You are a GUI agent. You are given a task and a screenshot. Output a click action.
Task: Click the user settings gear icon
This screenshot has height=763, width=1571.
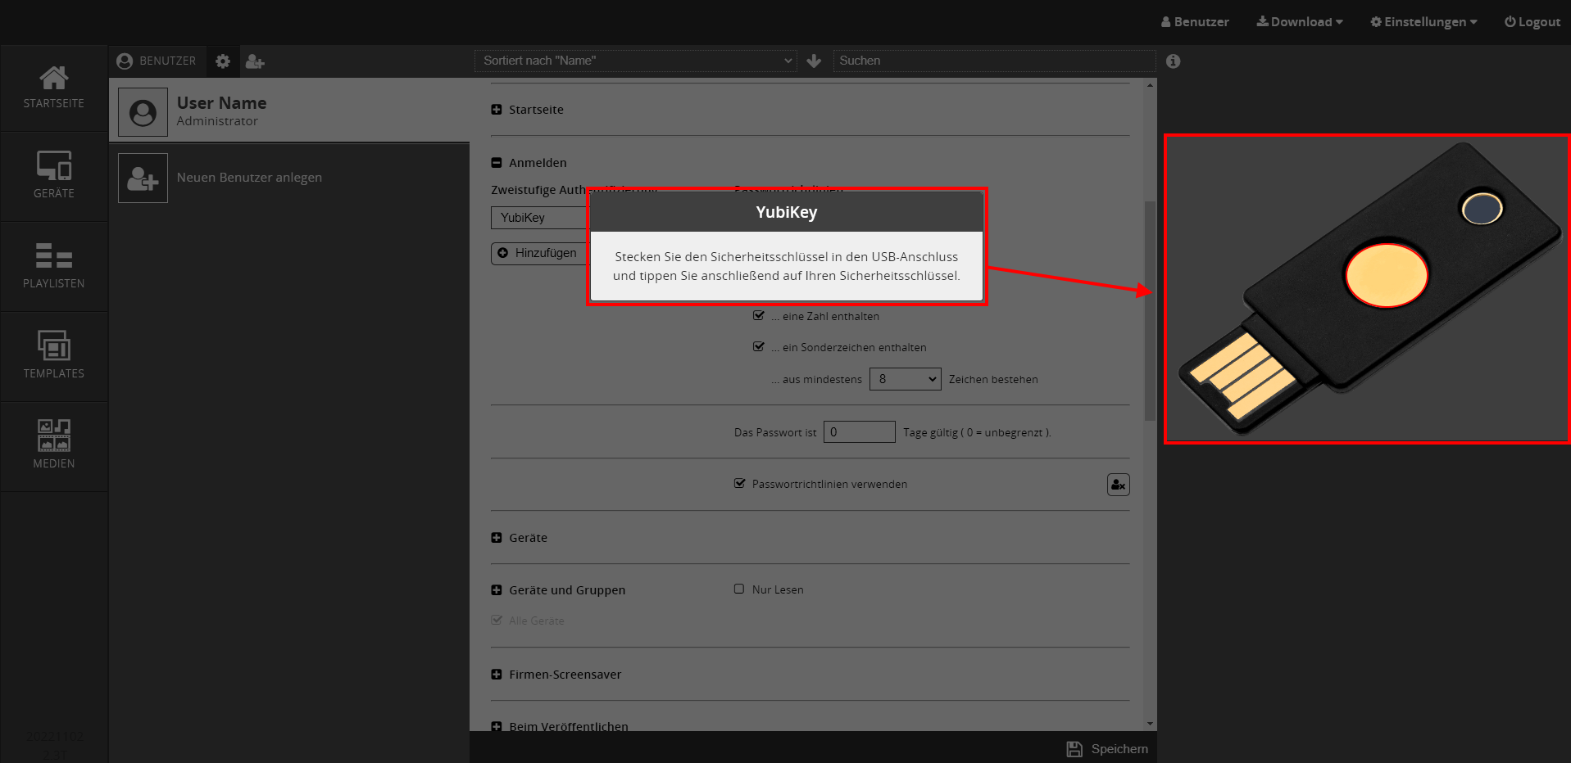(223, 61)
